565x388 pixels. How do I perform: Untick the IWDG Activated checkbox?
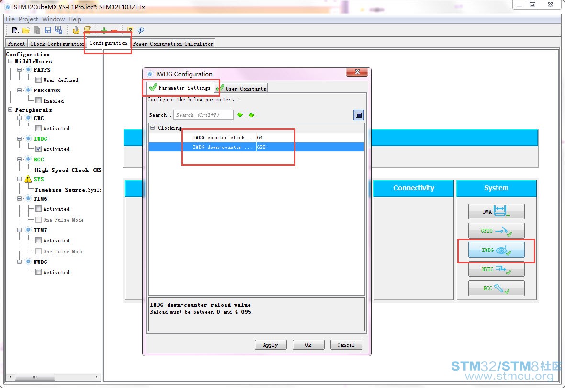[39, 149]
